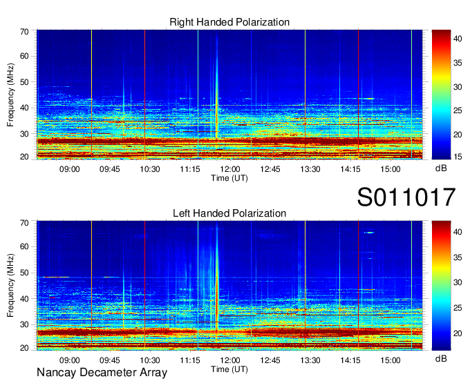Viewport: 470px width, 381px height.
Task: Click the 13:30 time tick of Right Handed plot
Action: [310, 169]
